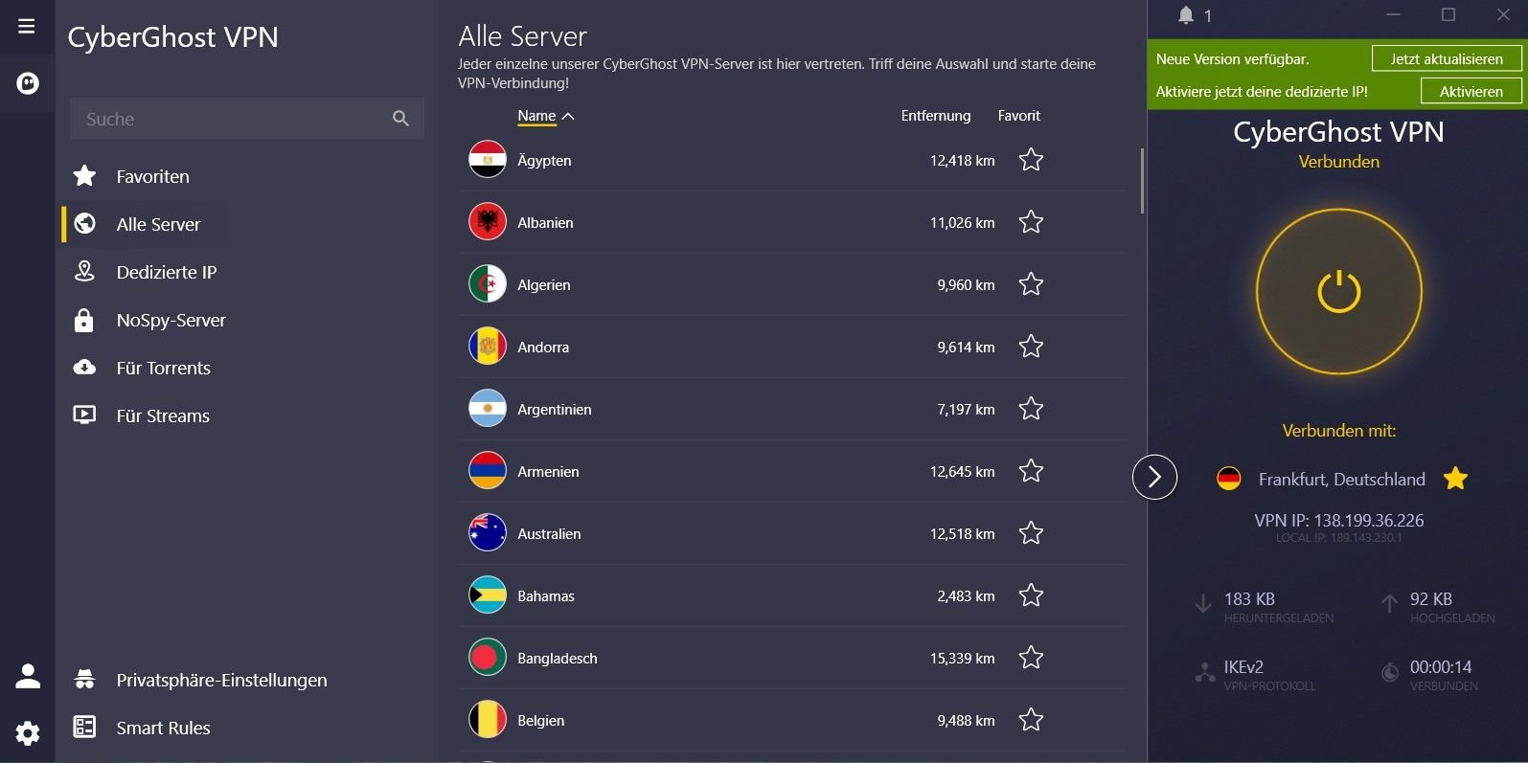Mark Bahamas as favorite
Screen dimensions: 1528x763
point(1031,595)
